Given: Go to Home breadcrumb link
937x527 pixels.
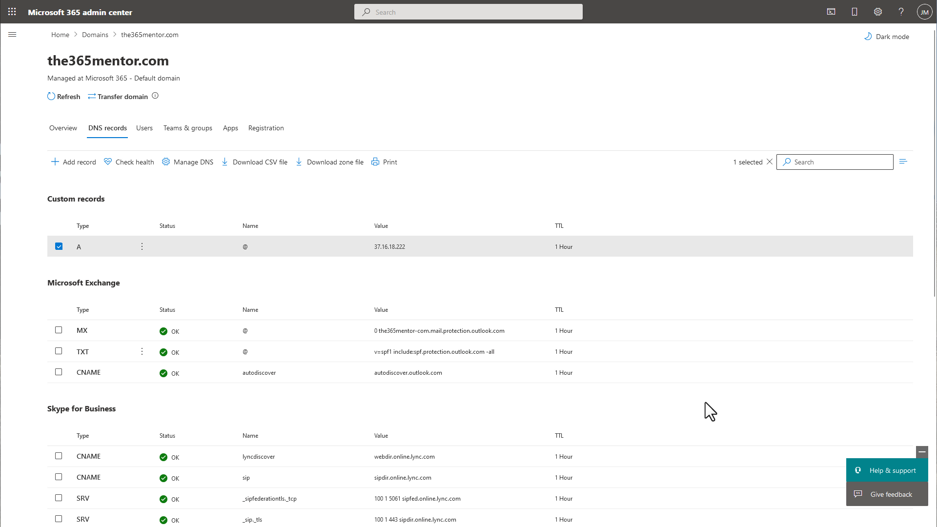Looking at the screenshot, I should click(60, 35).
